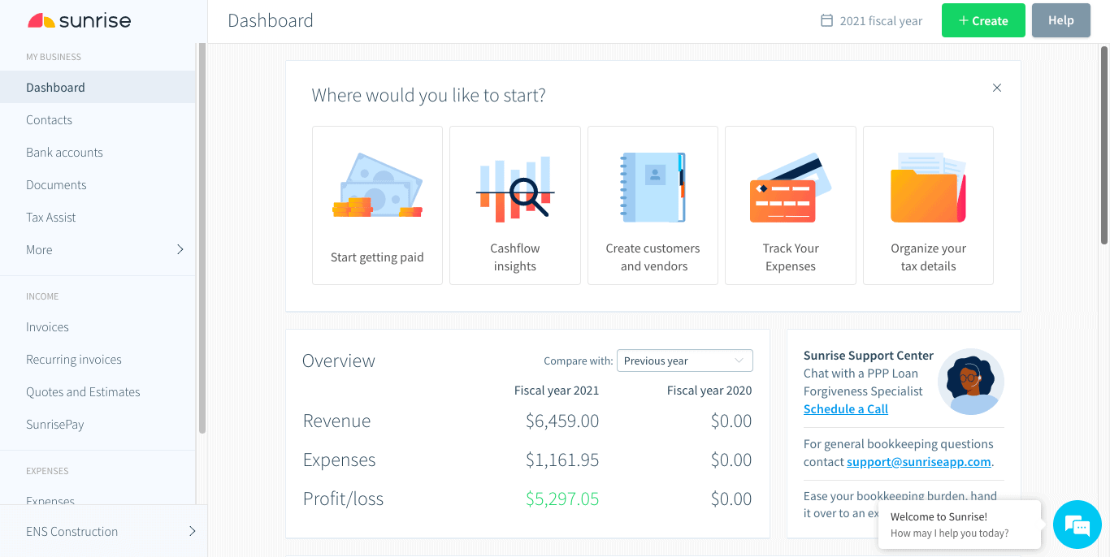Open the chat bubble widget
The image size is (1110, 557).
pyautogui.click(x=1077, y=525)
